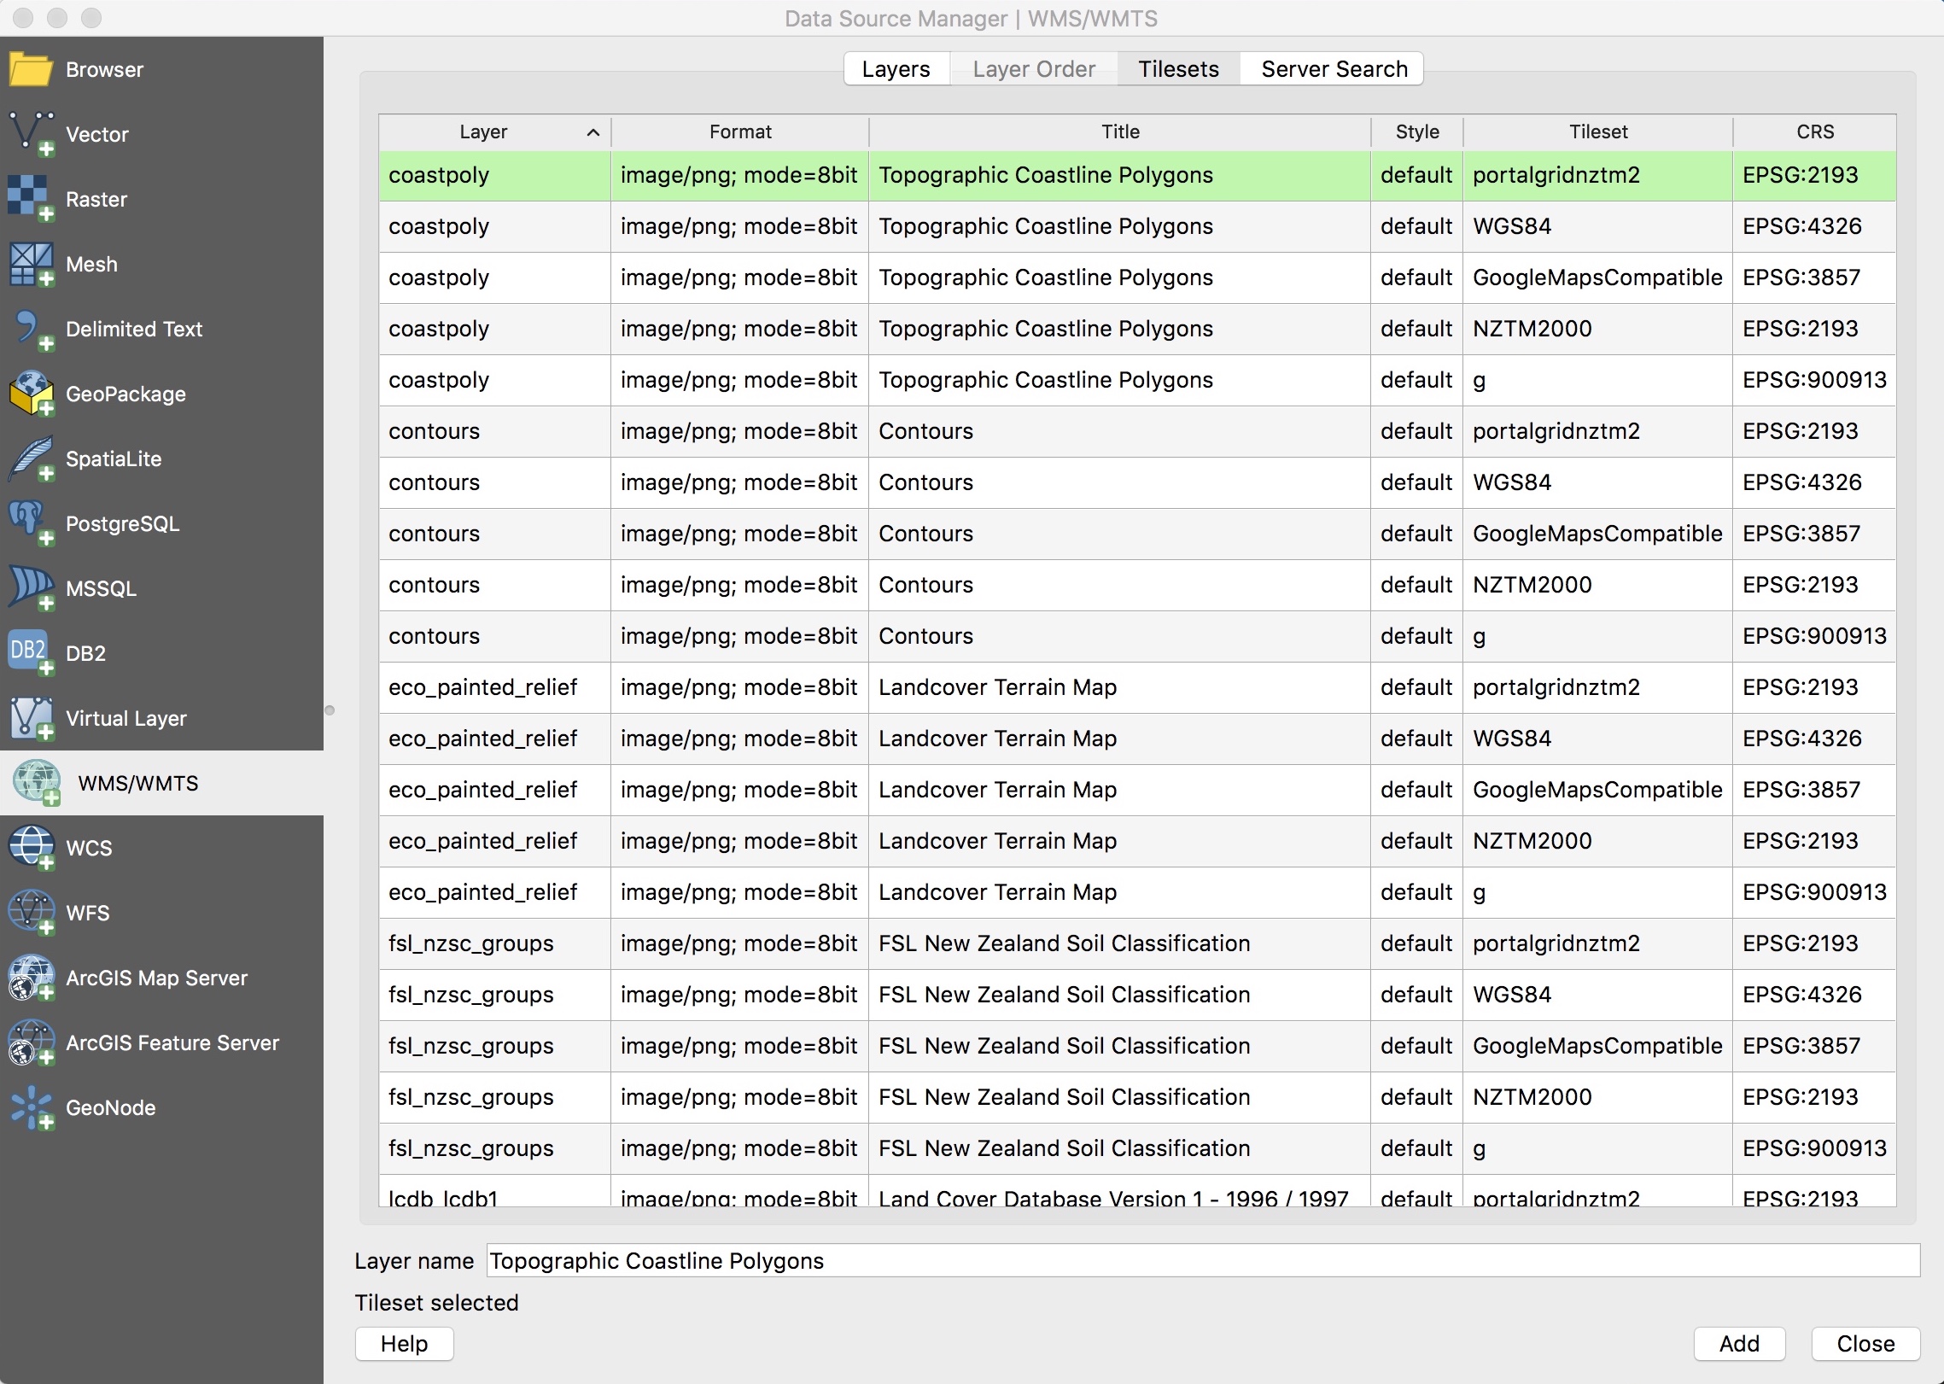Open the Server Search tab
The width and height of the screenshot is (1944, 1384).
point(1334,69)
